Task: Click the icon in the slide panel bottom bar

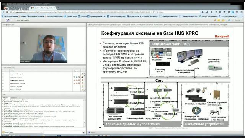Action: pos(89,133)
